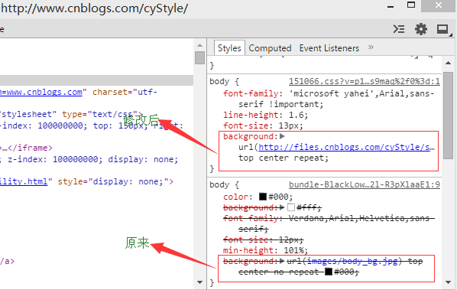Open the DevTools console drawer icon
The width and height of the screenshot is (457, 290).
[x=399, y=29]
